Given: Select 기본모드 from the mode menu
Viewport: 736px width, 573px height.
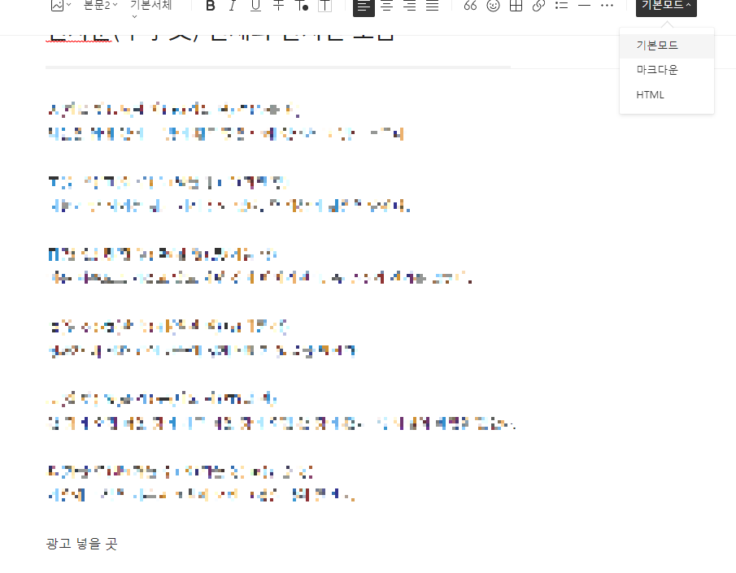Looking at the screenshot, I should tap(667, 46).
